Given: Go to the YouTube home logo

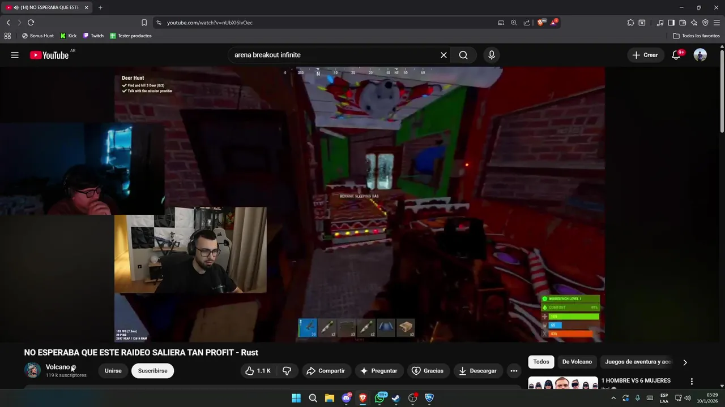Looking at the screenshot, I should tap(49, 55).
